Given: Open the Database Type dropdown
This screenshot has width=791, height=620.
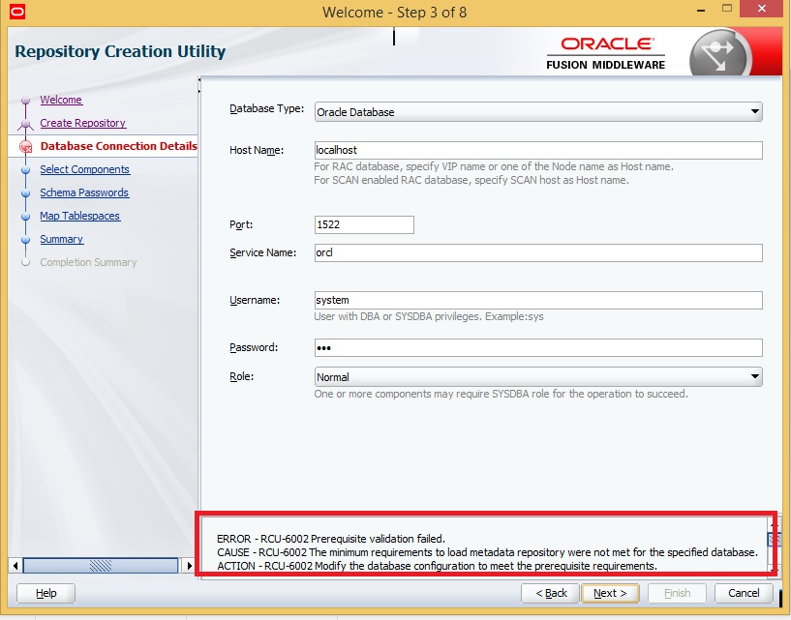Looking at the screenshot, I should coord(754,112).
